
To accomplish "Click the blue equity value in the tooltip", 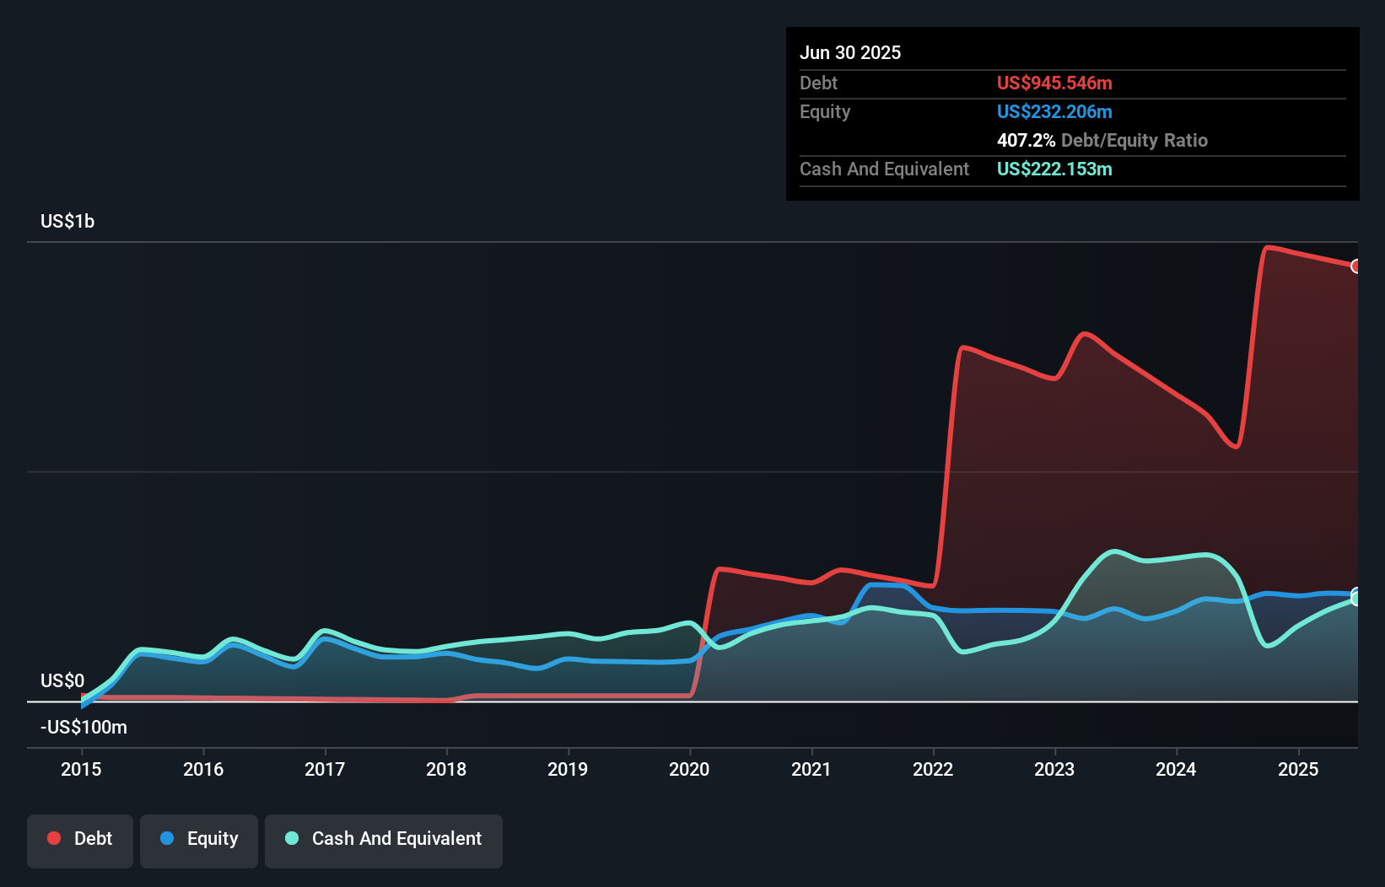I will [x=1054, y=111].
